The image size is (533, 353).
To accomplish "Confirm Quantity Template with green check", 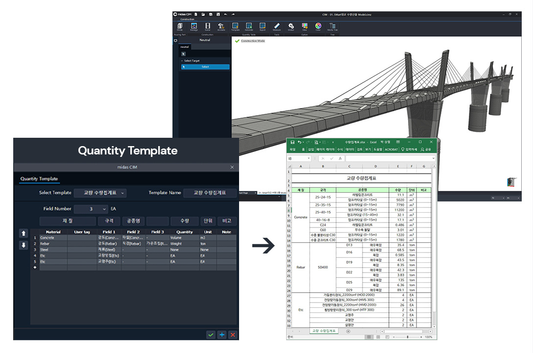I will pos(211,335).
